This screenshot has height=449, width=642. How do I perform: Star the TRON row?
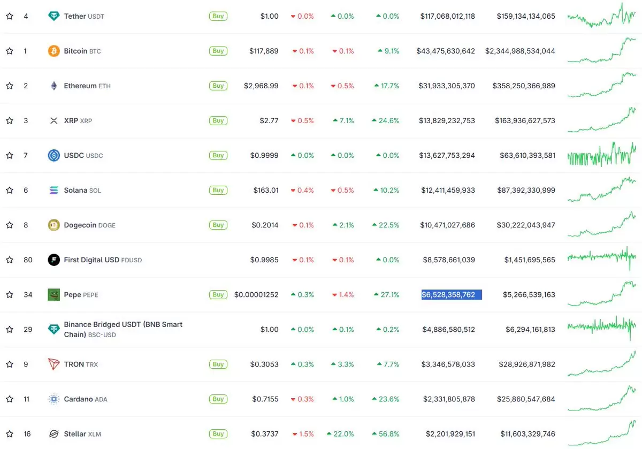coord(10,364)
